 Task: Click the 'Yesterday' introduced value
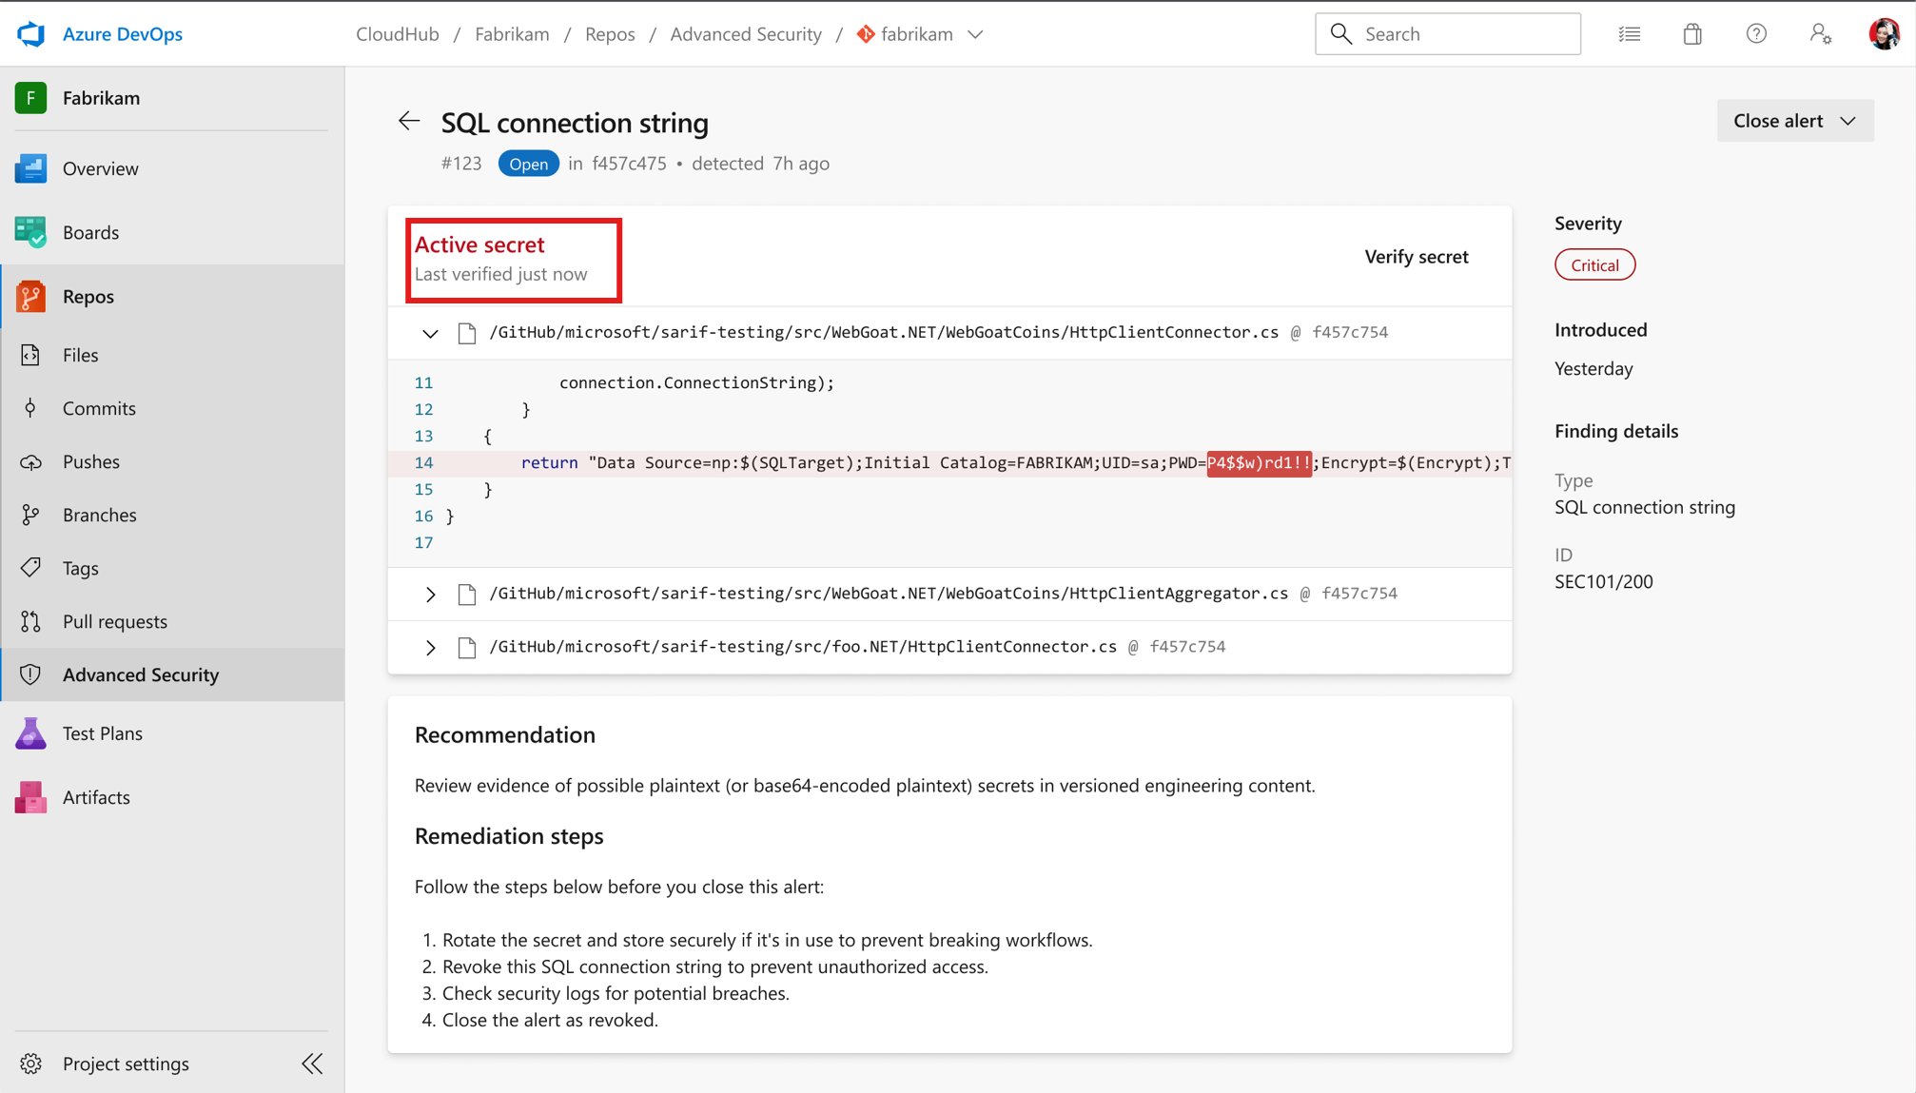1593,369
